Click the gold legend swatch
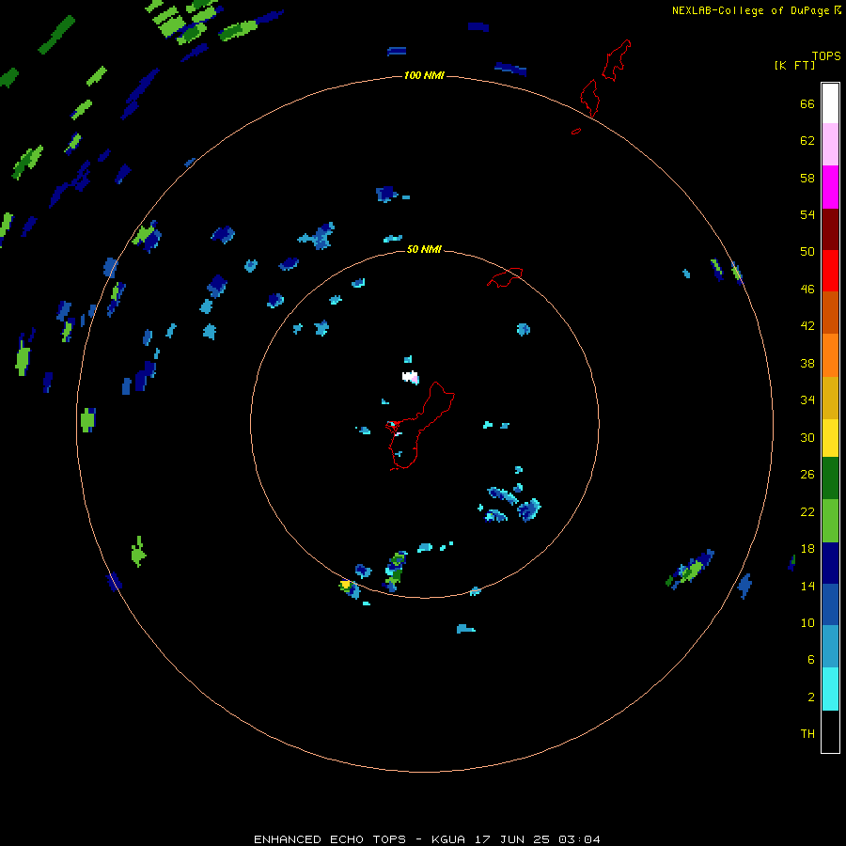Viewport: 846px width, 846px height. 830,398
